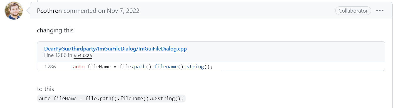The image size is (405, 108).
Task: Click the fileName variable in embedded snippet
Action: [99, 67]
